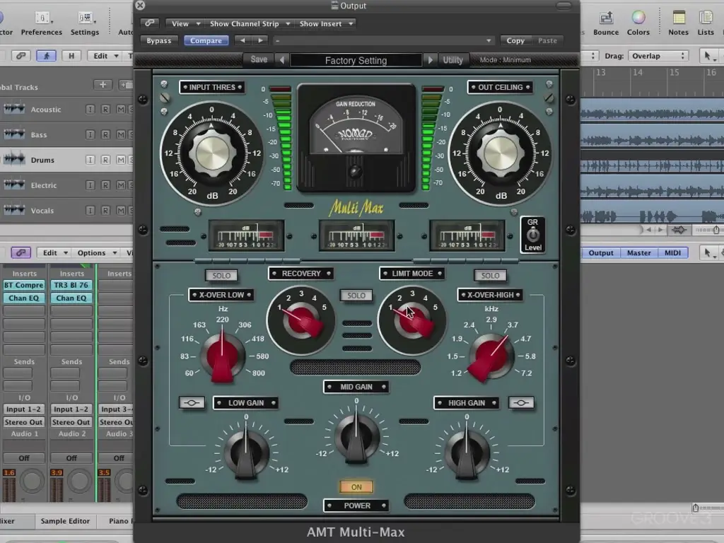
Task: Click the INPUT THRES knob
Action: click(212, 153)
